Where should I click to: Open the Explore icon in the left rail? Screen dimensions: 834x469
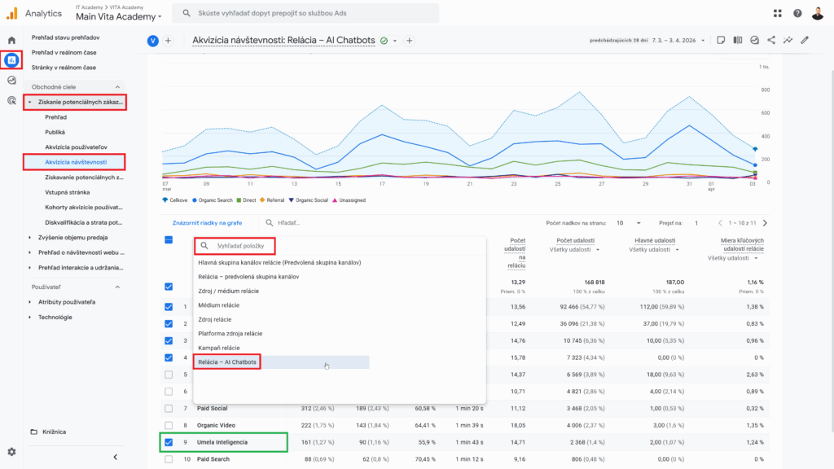point(11,81)
